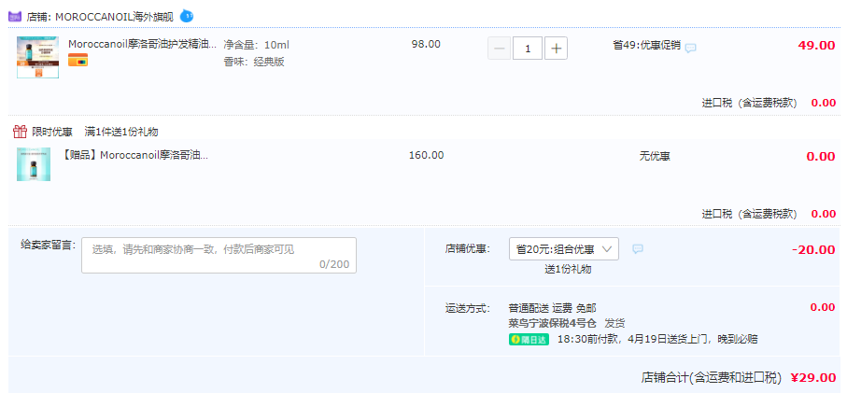The height and width of the screenshot is (393, 847).
Task: Click the 无优惠 text in gift row
Action: 655,157
